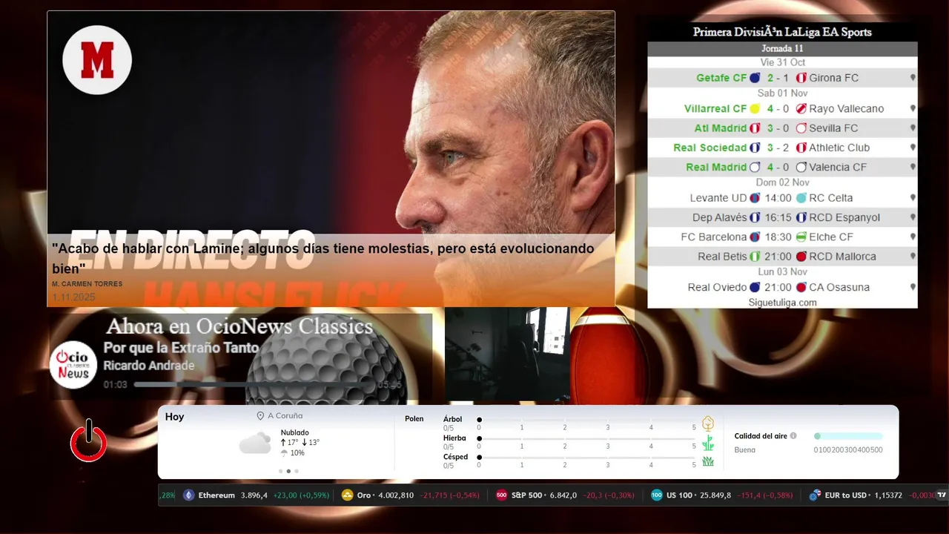Click the Real Madrid team name
This screenshot has width=949, height=534.
(716, 167)
